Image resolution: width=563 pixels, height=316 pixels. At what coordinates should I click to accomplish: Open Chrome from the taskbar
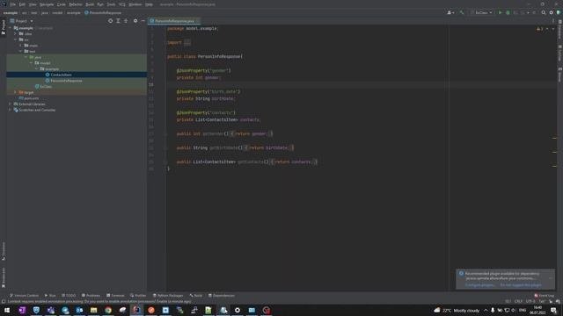tap(108, 310)
